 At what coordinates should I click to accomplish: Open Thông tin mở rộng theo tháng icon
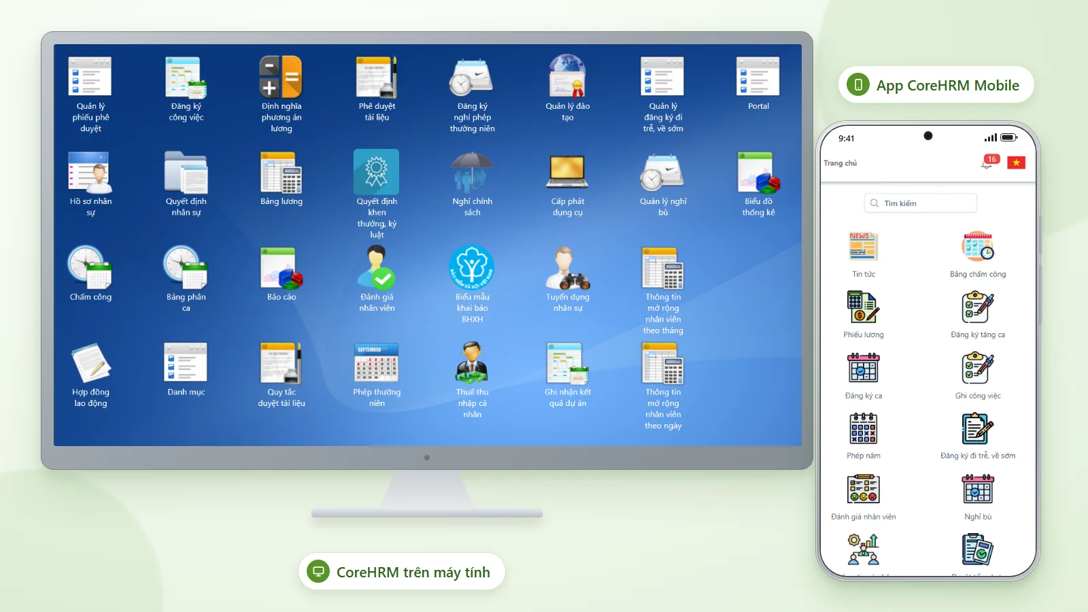click(663, 267)
